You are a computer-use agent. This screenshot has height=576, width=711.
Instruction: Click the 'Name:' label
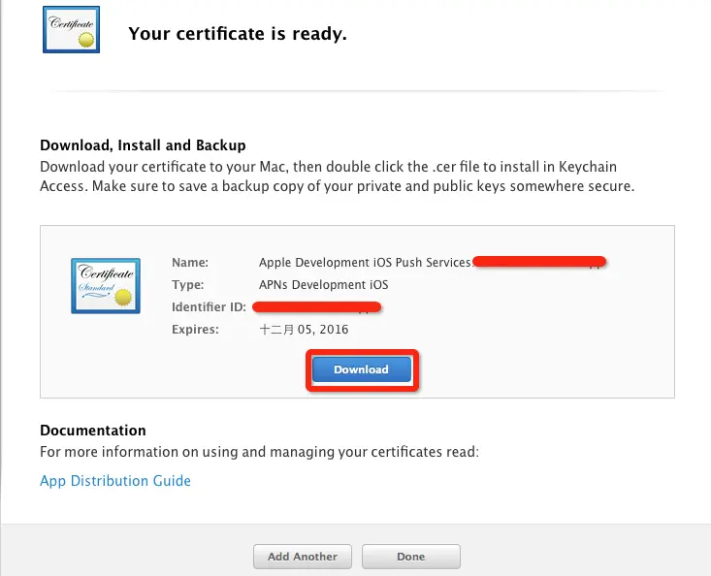click(x=190, y=263)
